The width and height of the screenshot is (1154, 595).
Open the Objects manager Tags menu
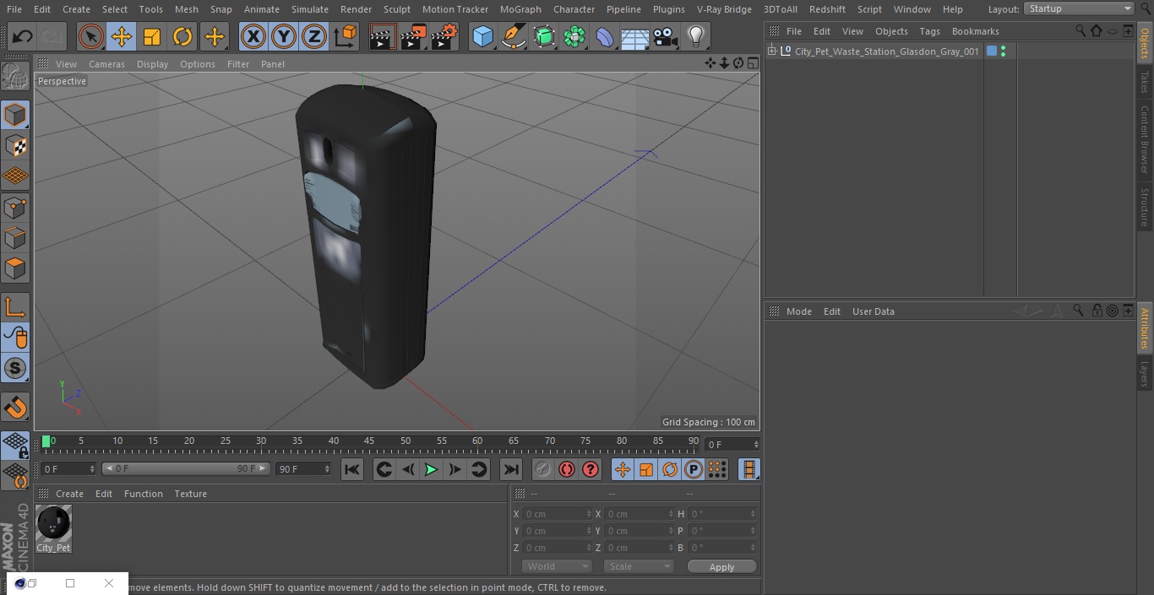pyautogui.click(x=929, y=31)
